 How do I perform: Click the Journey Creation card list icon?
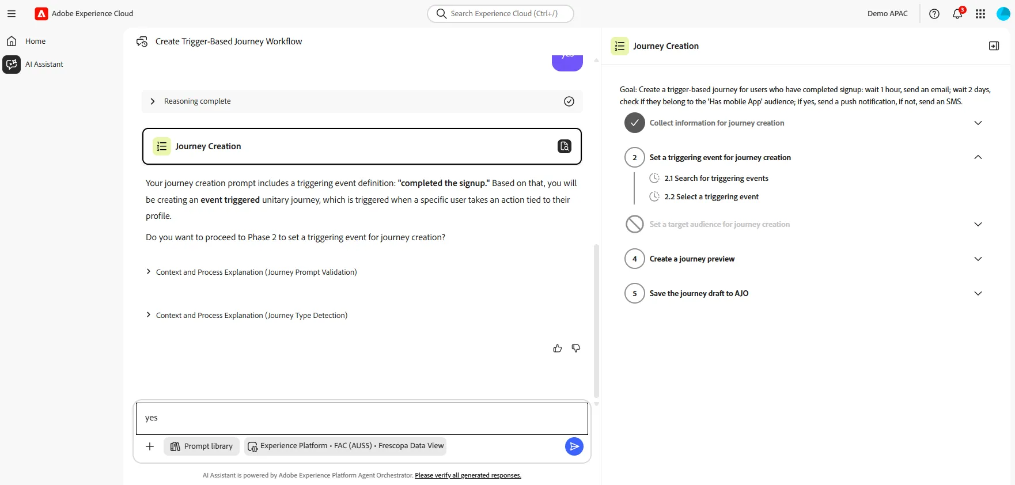click(162, 146)
